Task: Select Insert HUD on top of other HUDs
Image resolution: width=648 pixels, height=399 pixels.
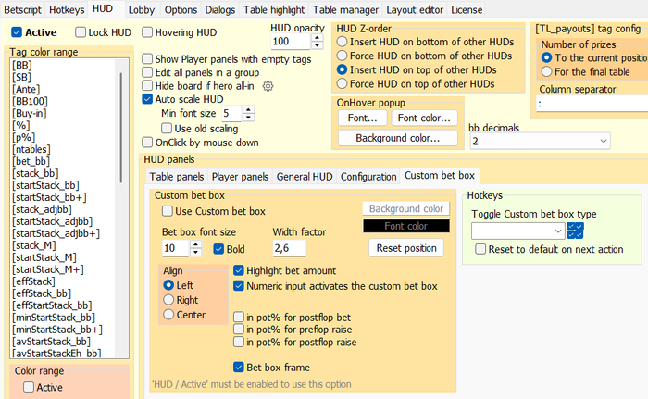Action: pyautogui.click(x=342, y=69)
